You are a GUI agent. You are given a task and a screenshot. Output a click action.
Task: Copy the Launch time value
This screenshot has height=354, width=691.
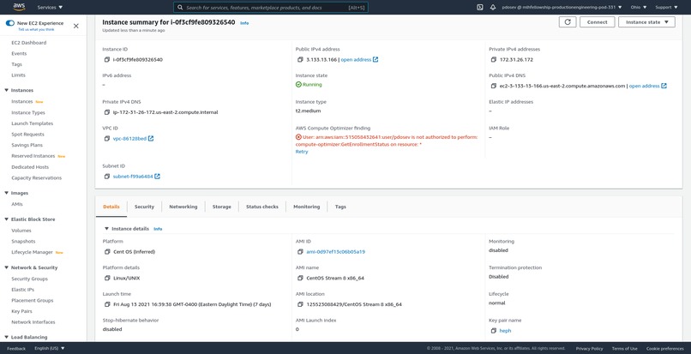(x=106, y=304)
